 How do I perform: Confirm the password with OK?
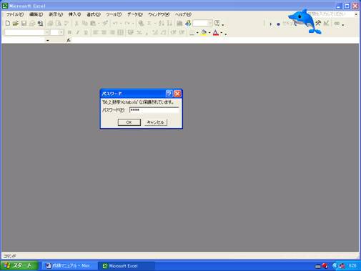click(129, 122)
